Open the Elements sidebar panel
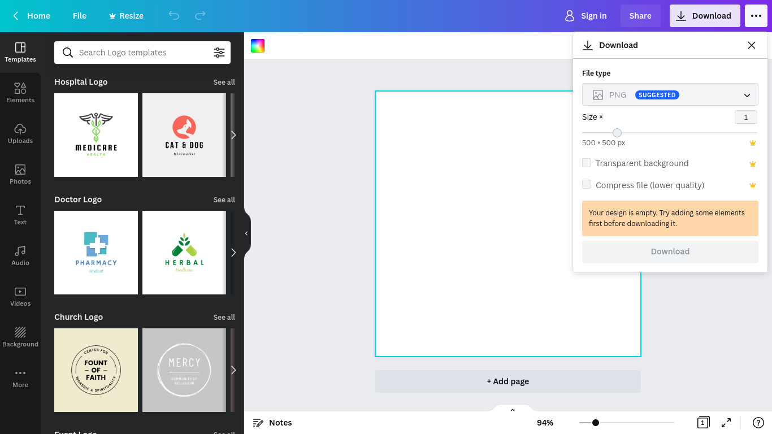 point(20,93)
